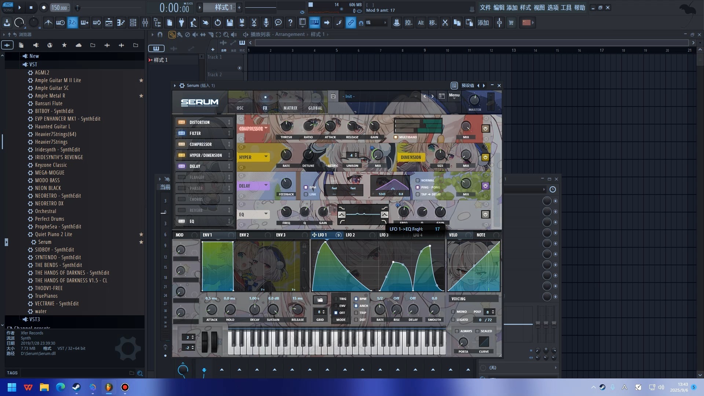Select DISTORTION in the FX rack list
This screenshot has height=396, width=704.
[x=203, y=122]
